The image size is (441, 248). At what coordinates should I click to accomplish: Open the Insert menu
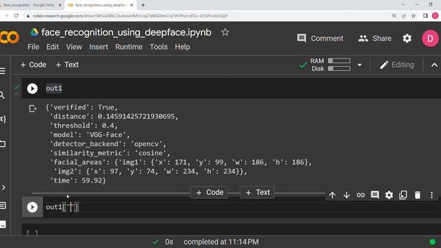coord(99,47)
